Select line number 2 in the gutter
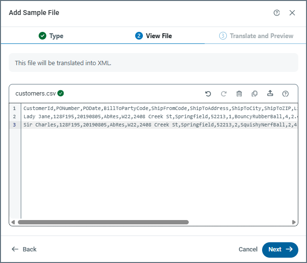Image resolution: width=307 pixels, height=263 pixels. point(14,117)
